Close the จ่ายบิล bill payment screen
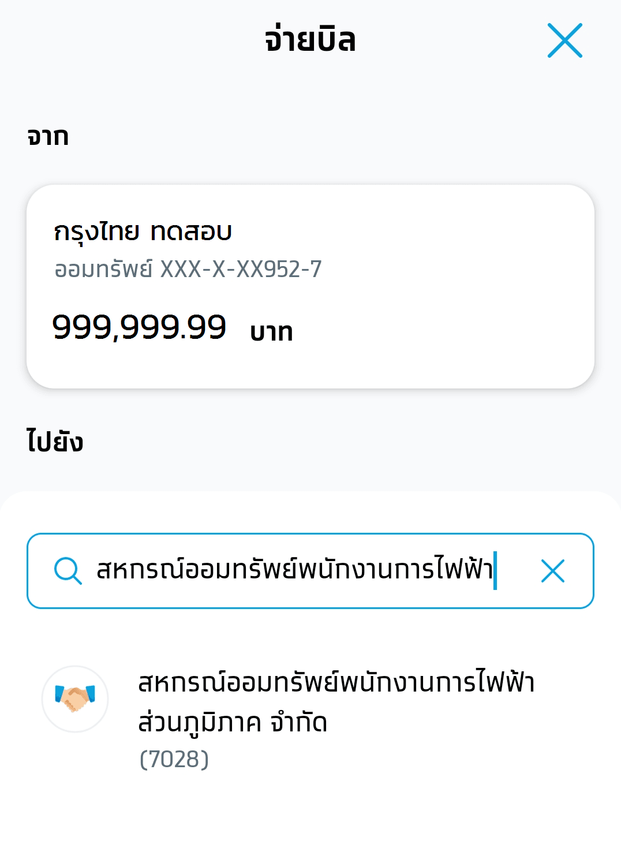 pyautogui.click(x=564, y=40)
